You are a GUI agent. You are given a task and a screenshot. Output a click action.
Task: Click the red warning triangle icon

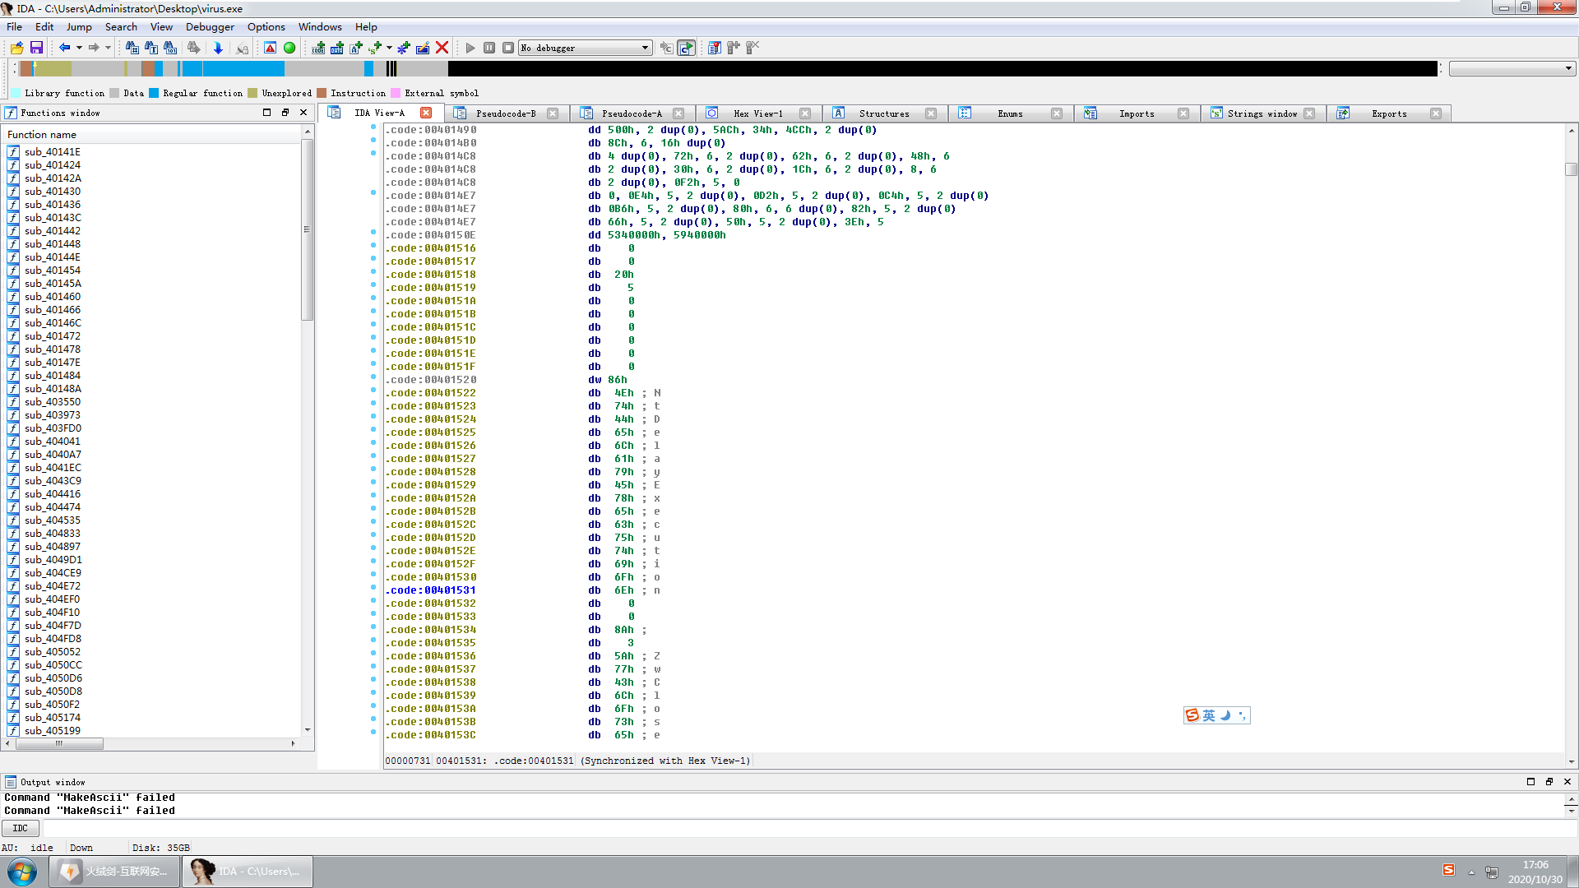(270, 48)
